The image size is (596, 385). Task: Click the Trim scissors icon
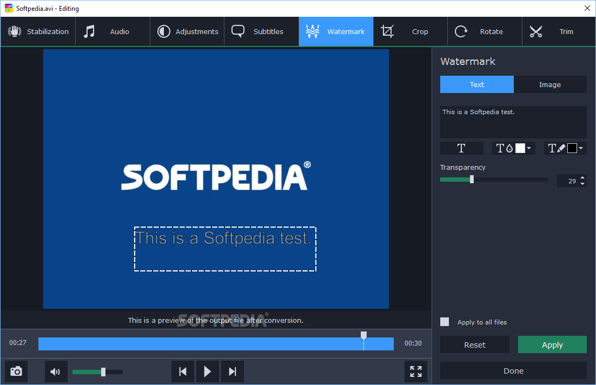[x=536, y=31]
